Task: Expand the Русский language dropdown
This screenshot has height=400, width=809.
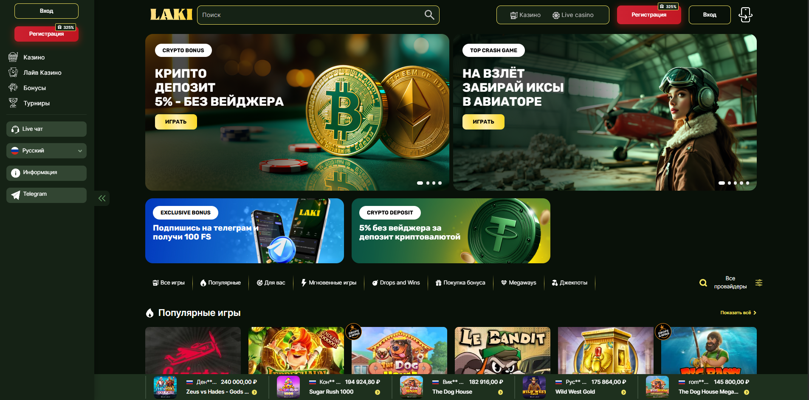Action: pos(46,151)
